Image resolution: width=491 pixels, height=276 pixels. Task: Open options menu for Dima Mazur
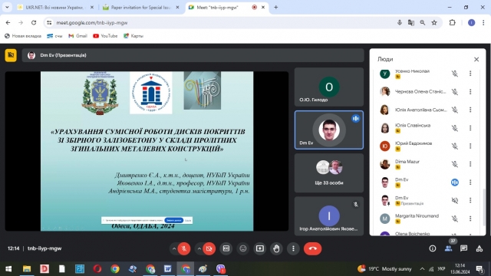[x=470, y=164]
